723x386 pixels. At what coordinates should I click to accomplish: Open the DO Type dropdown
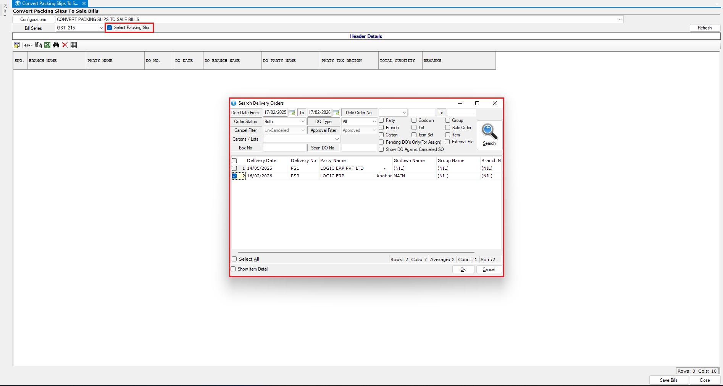(x=374, y=122)
